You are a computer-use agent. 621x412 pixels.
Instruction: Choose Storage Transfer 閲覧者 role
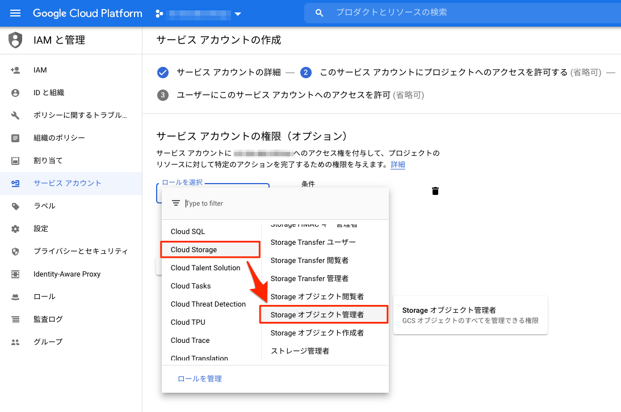coord(325,261)
